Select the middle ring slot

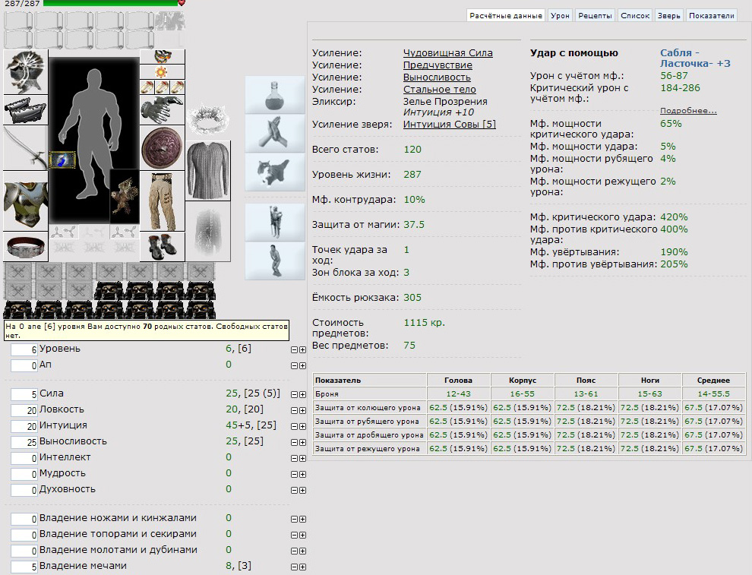tap(162, 87)
